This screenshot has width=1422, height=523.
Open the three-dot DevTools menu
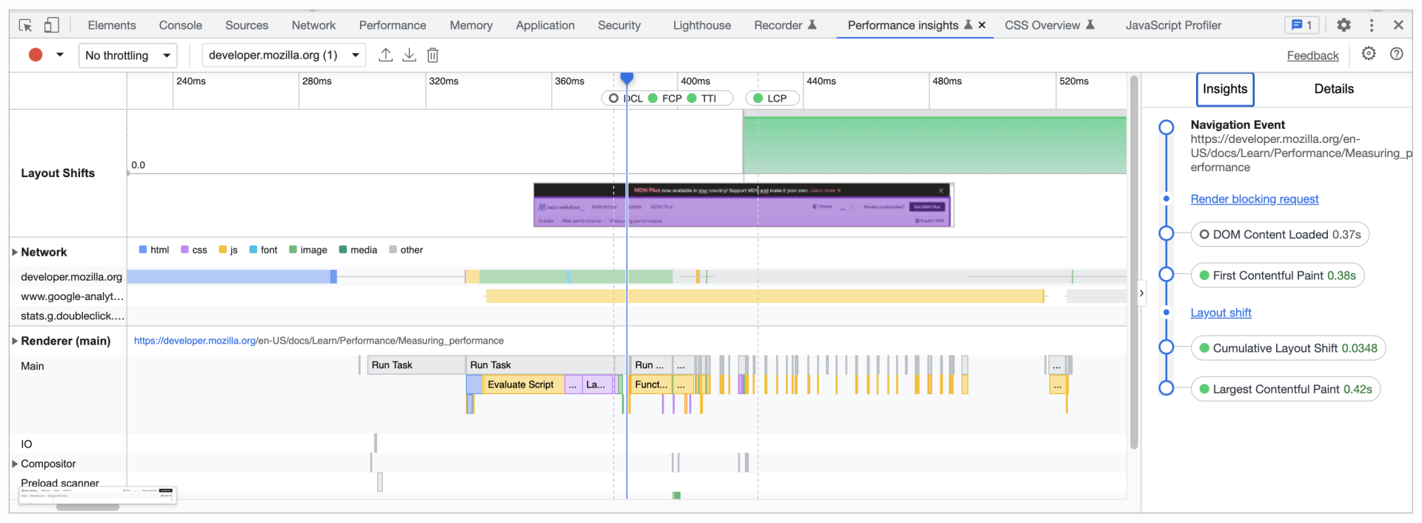point(1372,25)
